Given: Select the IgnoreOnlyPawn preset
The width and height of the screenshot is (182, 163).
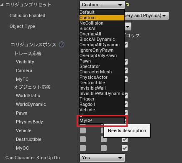Looking at the screenshot, I should pyautogui.click(x=102, y=50).
